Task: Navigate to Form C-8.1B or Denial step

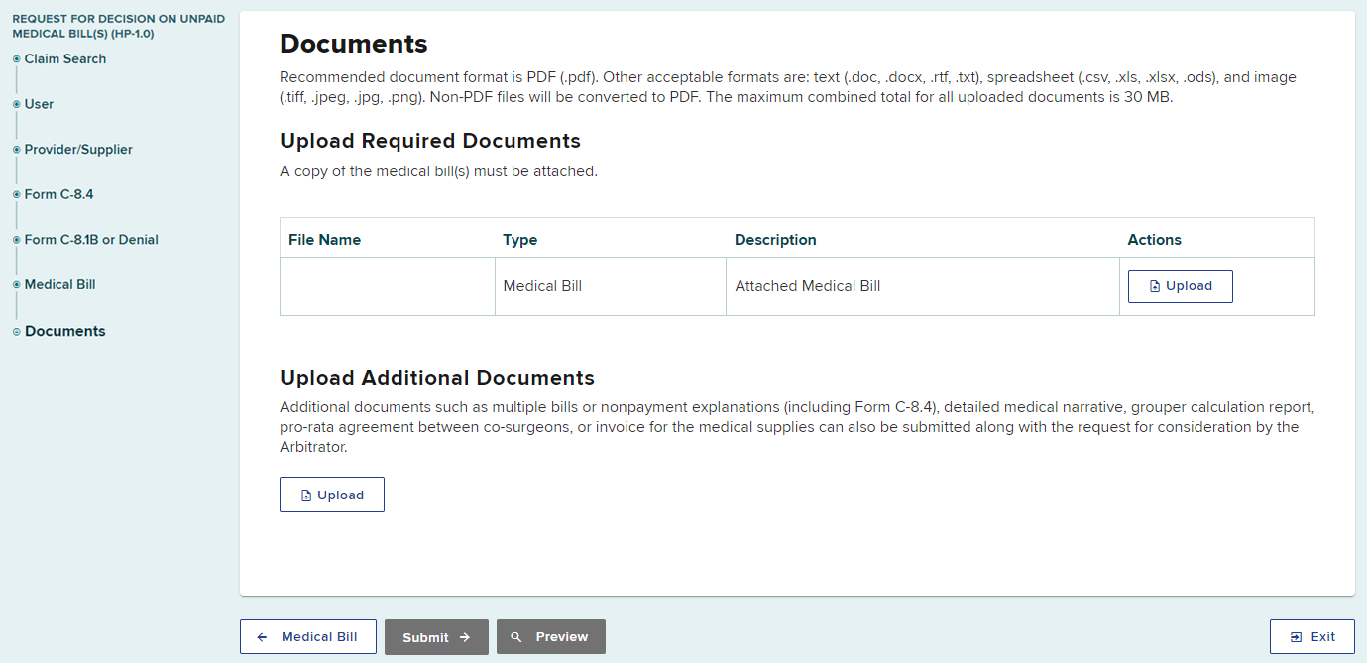Action: click(91, 240)
